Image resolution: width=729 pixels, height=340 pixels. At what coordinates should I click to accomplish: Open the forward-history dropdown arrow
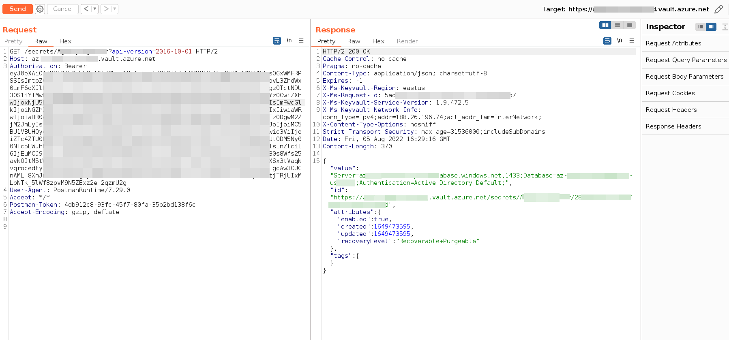(x=115, y=9)
